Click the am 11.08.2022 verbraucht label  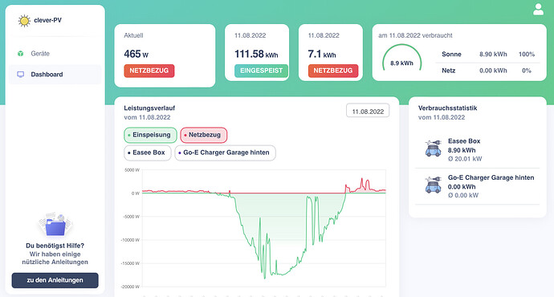pos(415,35)
